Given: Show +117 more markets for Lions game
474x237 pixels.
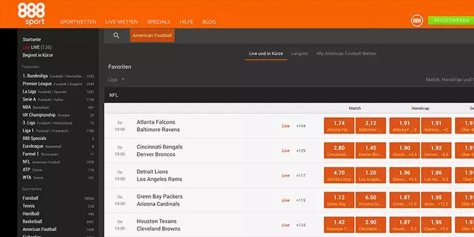Looking at the screenshot, I should point(301,176).
